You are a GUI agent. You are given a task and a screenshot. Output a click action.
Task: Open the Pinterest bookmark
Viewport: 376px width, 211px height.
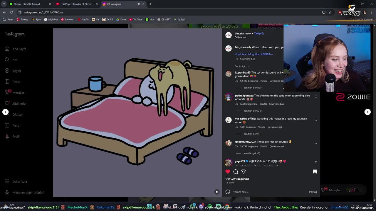coord(68,20)
